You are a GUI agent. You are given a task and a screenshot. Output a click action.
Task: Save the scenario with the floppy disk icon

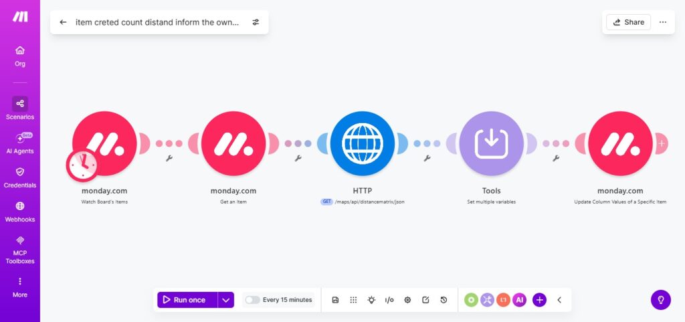point(336,300)
